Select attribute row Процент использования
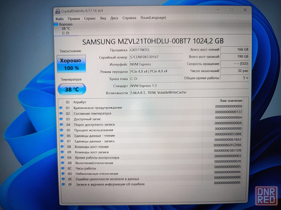Screen dimensions: 281x210 (151, 129)
